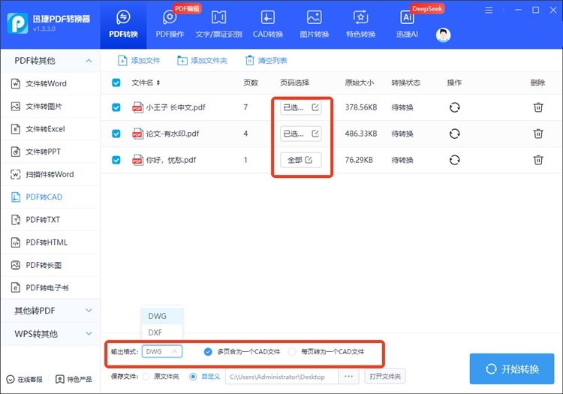Sort by 文件名 column arrow

pos(158,83)
